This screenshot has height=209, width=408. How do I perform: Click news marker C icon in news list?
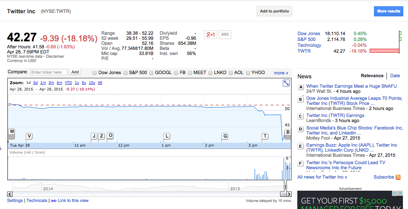pyautogui.click(x=300, y=116)
